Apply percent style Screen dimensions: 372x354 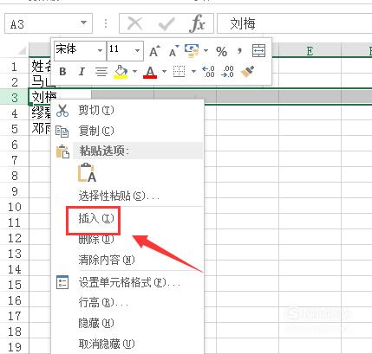coord(221,52)
